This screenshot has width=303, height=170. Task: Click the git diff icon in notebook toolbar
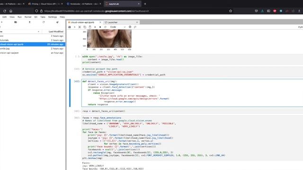tap(135, 27)
